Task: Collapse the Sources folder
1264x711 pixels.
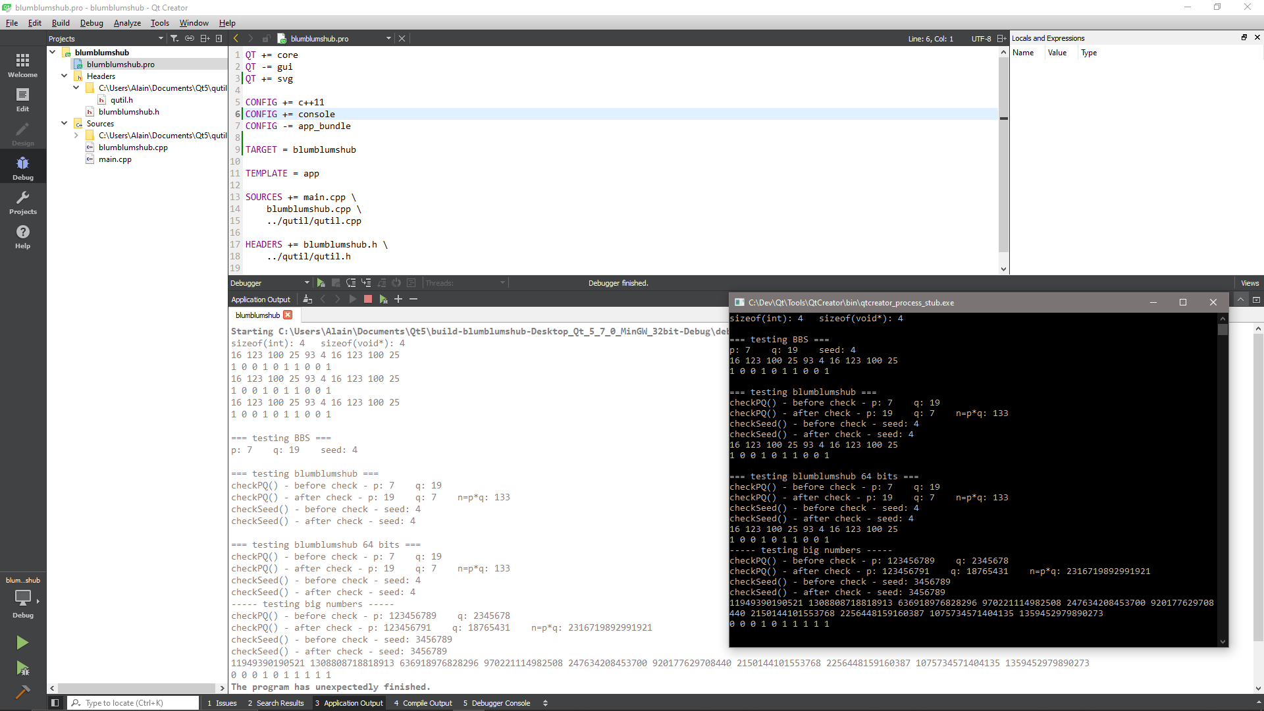Action: (65, 123)
